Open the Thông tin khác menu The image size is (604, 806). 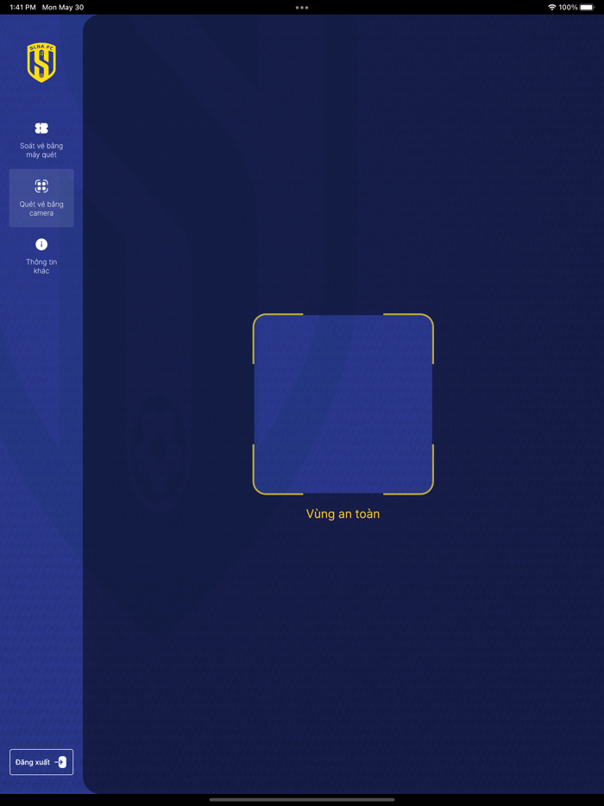pos(41,256)
